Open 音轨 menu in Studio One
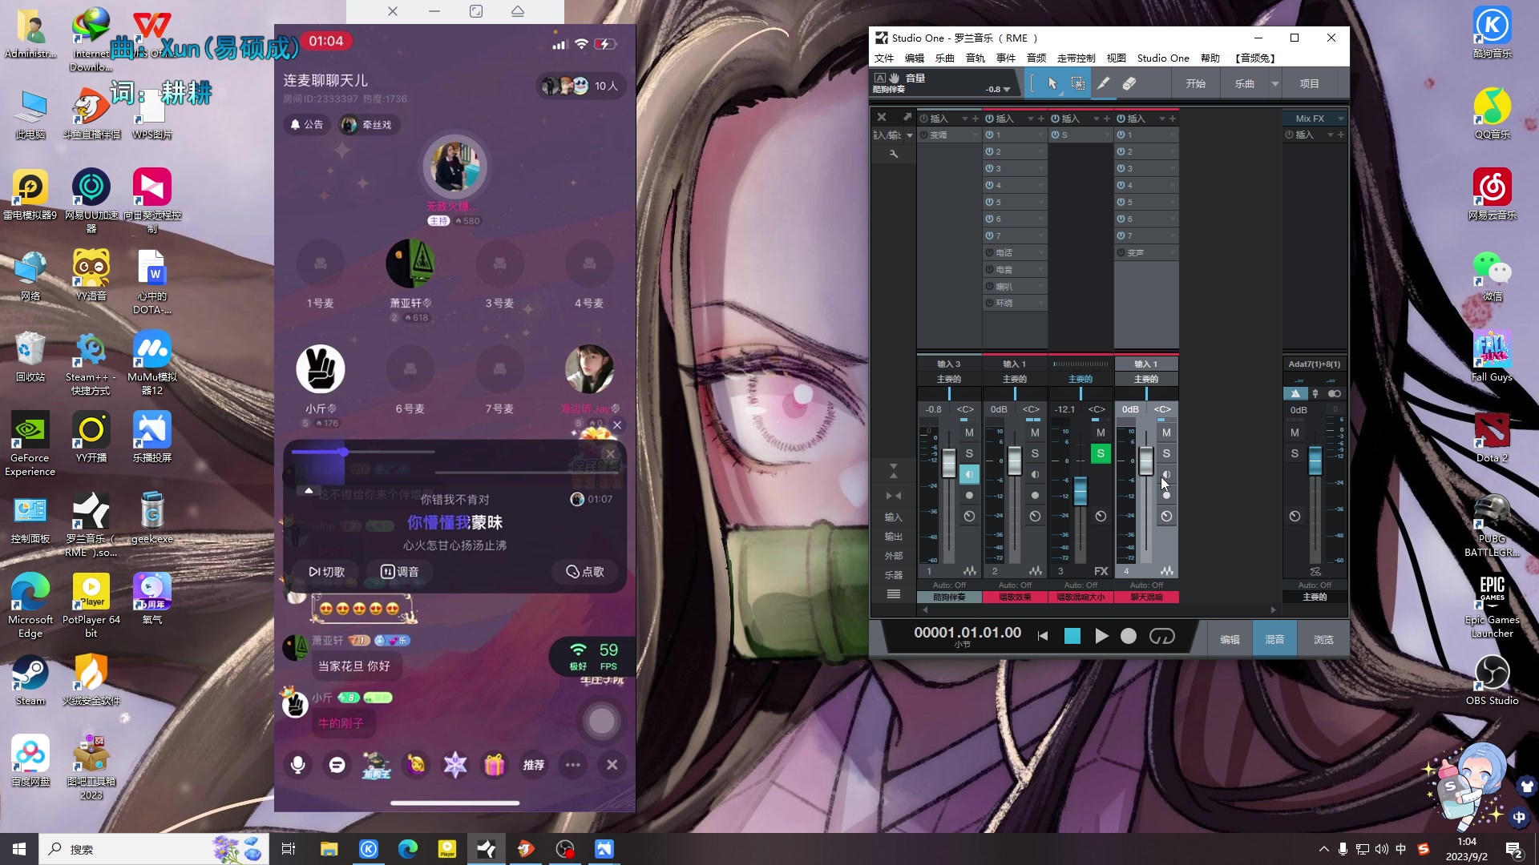Image resolution: width=1539 pixels, height=865 pixels. 975,58
